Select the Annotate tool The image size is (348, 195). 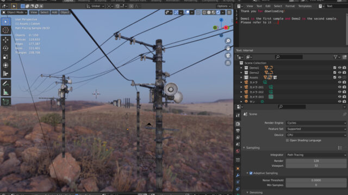tap(5, 83)
